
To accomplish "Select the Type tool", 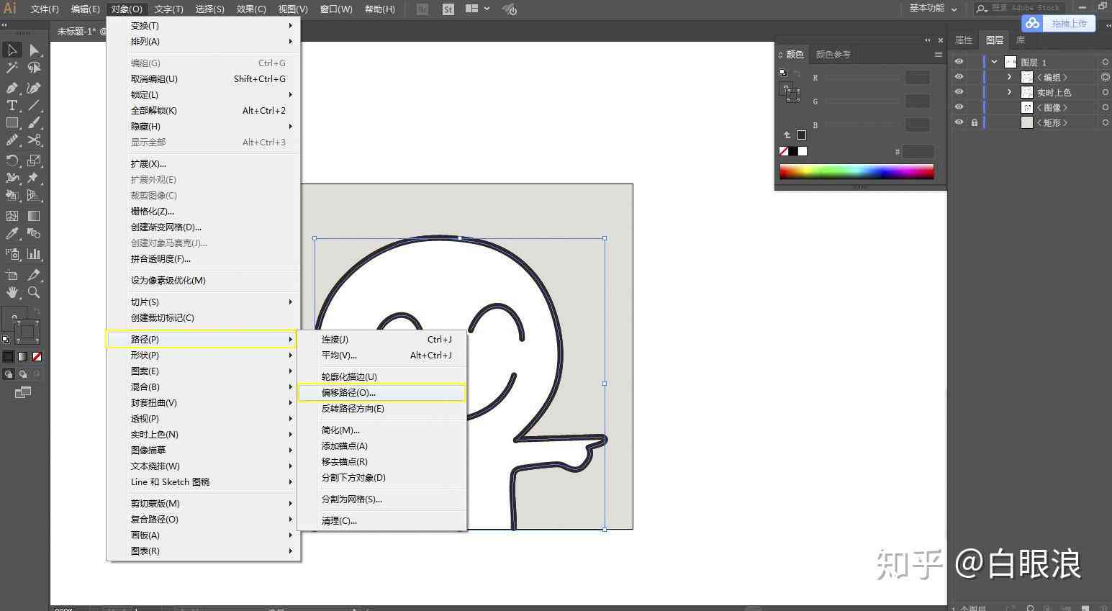I will pos(12,106).
